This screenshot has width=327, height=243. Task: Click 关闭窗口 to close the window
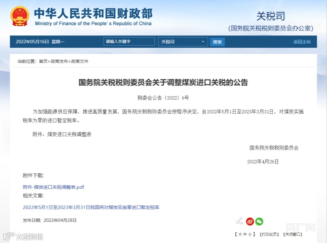pyautogui.click(x=293, y=234)
